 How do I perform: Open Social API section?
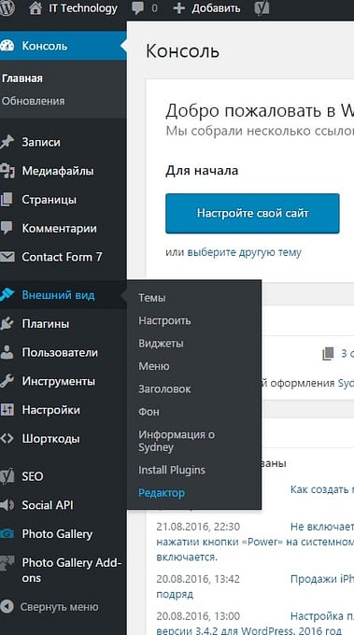[x=48, y=505]
